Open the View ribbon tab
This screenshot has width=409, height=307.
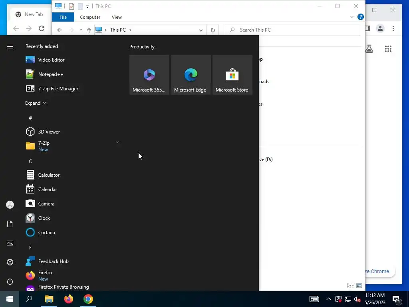pyautogui.click(x=117, y=17)
